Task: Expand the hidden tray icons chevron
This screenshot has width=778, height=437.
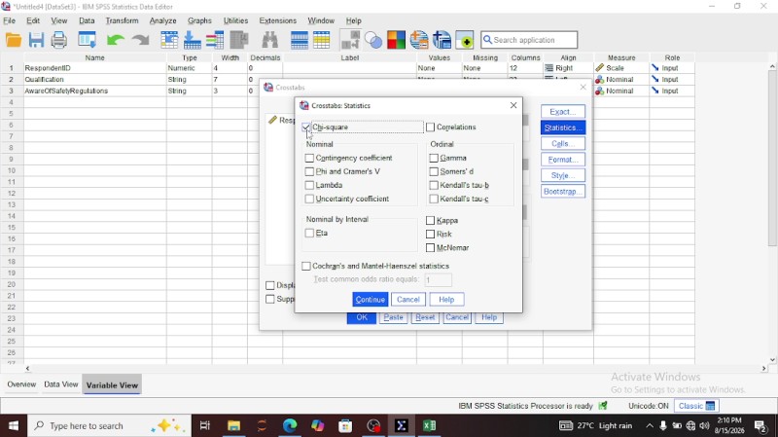Action: click(649, 425)
